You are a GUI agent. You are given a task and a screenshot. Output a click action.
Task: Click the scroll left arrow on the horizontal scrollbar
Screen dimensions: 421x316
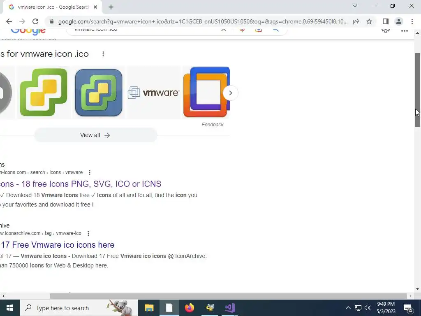[x=3, y=296]
